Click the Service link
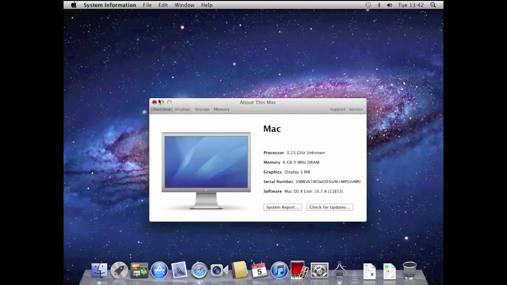The width and height of the screenshot is (507, 285). coord(356,109)
